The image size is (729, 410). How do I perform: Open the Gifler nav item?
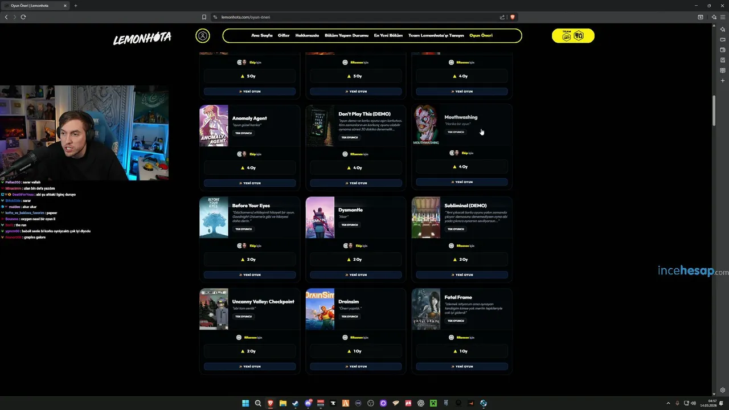click(284, 35)
